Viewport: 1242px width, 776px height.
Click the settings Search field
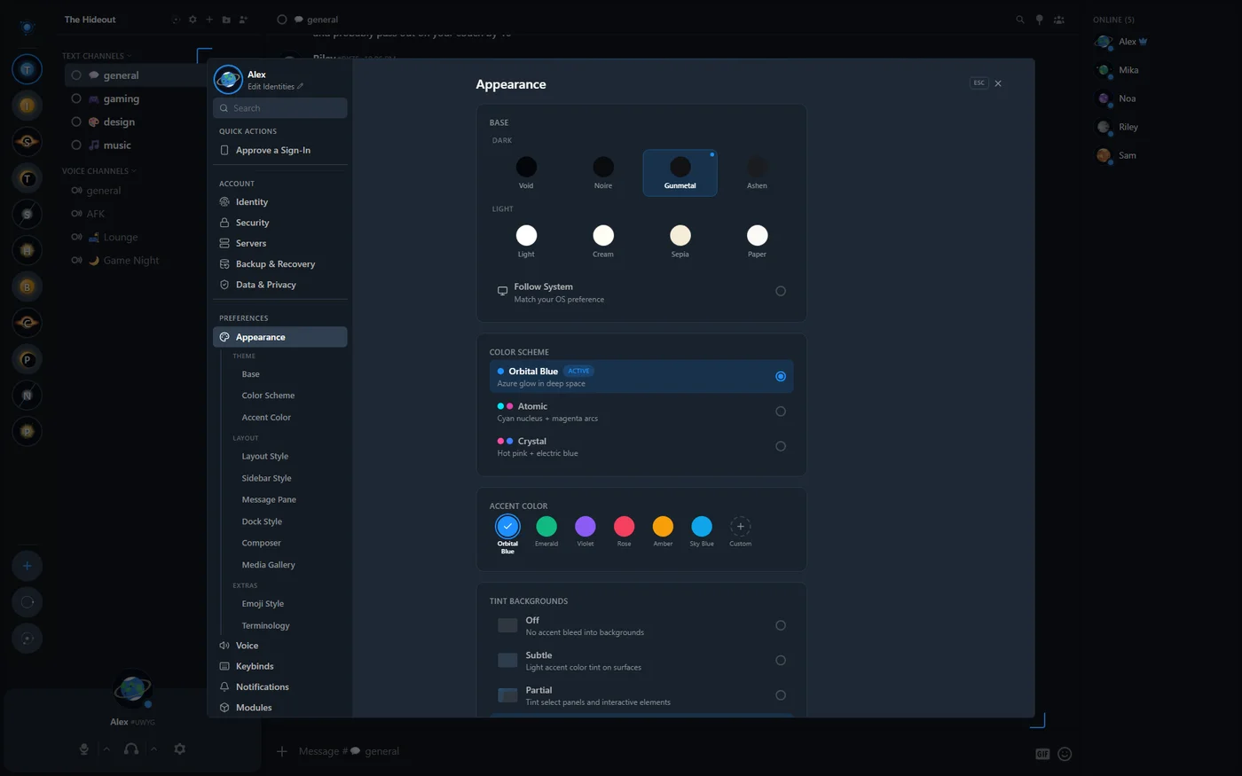pyautogui.click(x=280, y=108)
